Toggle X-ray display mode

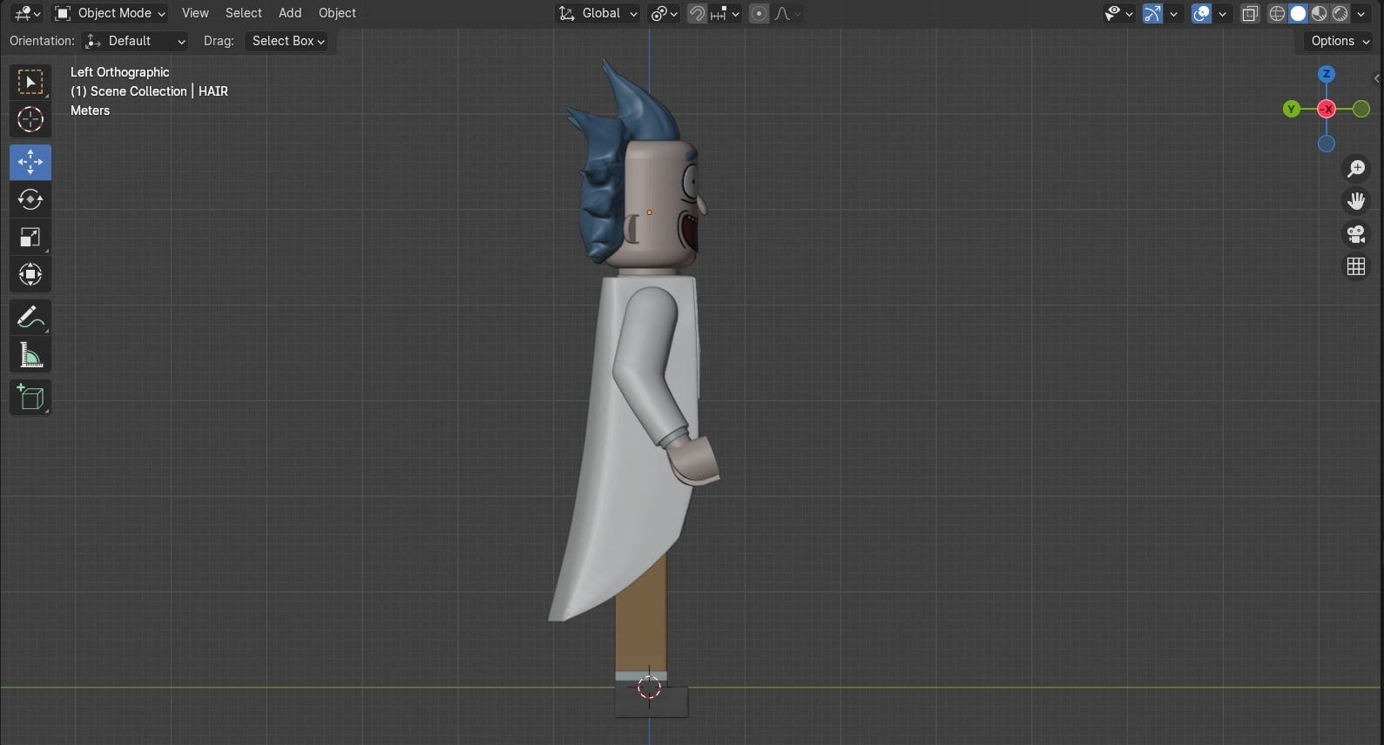[1250, 14]
